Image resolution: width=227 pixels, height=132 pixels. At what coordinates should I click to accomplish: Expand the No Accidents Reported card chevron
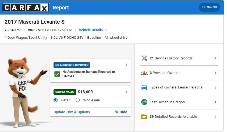click(x=126, y=65)
